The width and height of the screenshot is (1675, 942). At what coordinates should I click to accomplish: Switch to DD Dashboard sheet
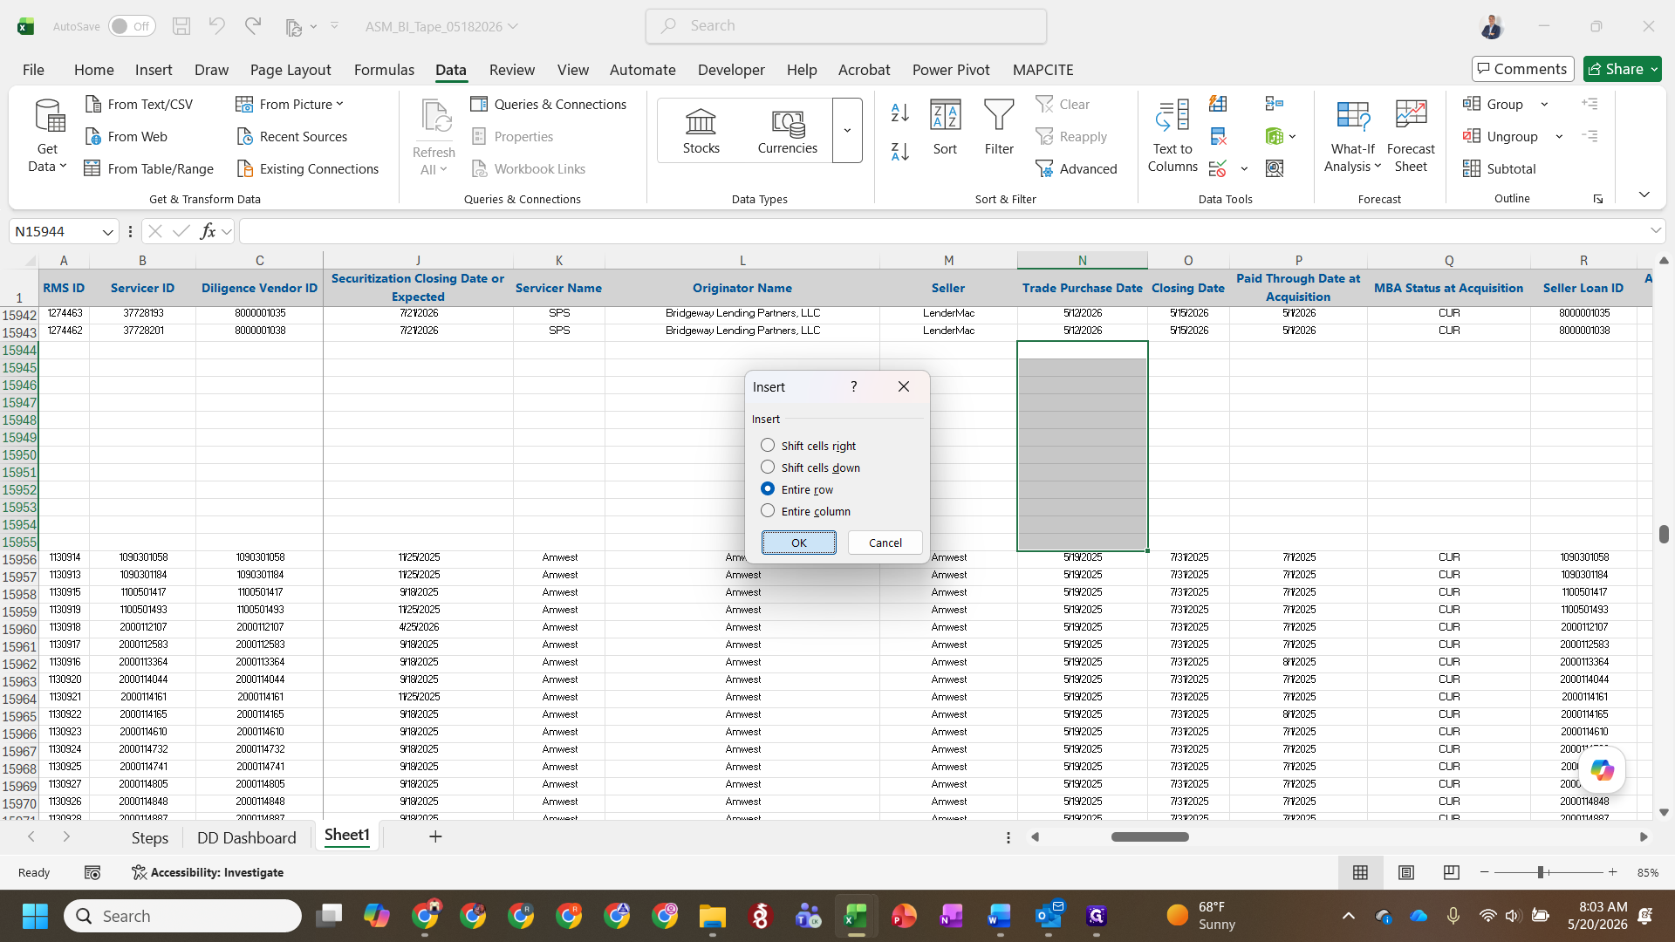click(x=246, y=837)
